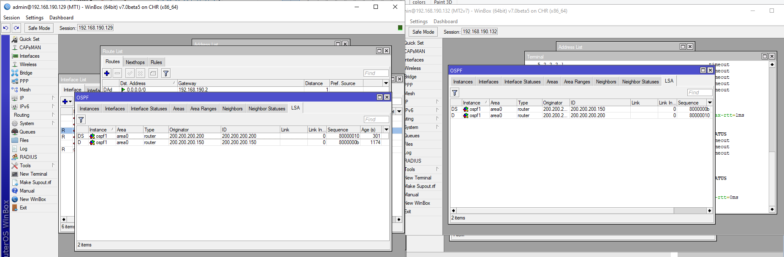
Task: Open Files in MT1 sidebar
Action: pos(24,140)
